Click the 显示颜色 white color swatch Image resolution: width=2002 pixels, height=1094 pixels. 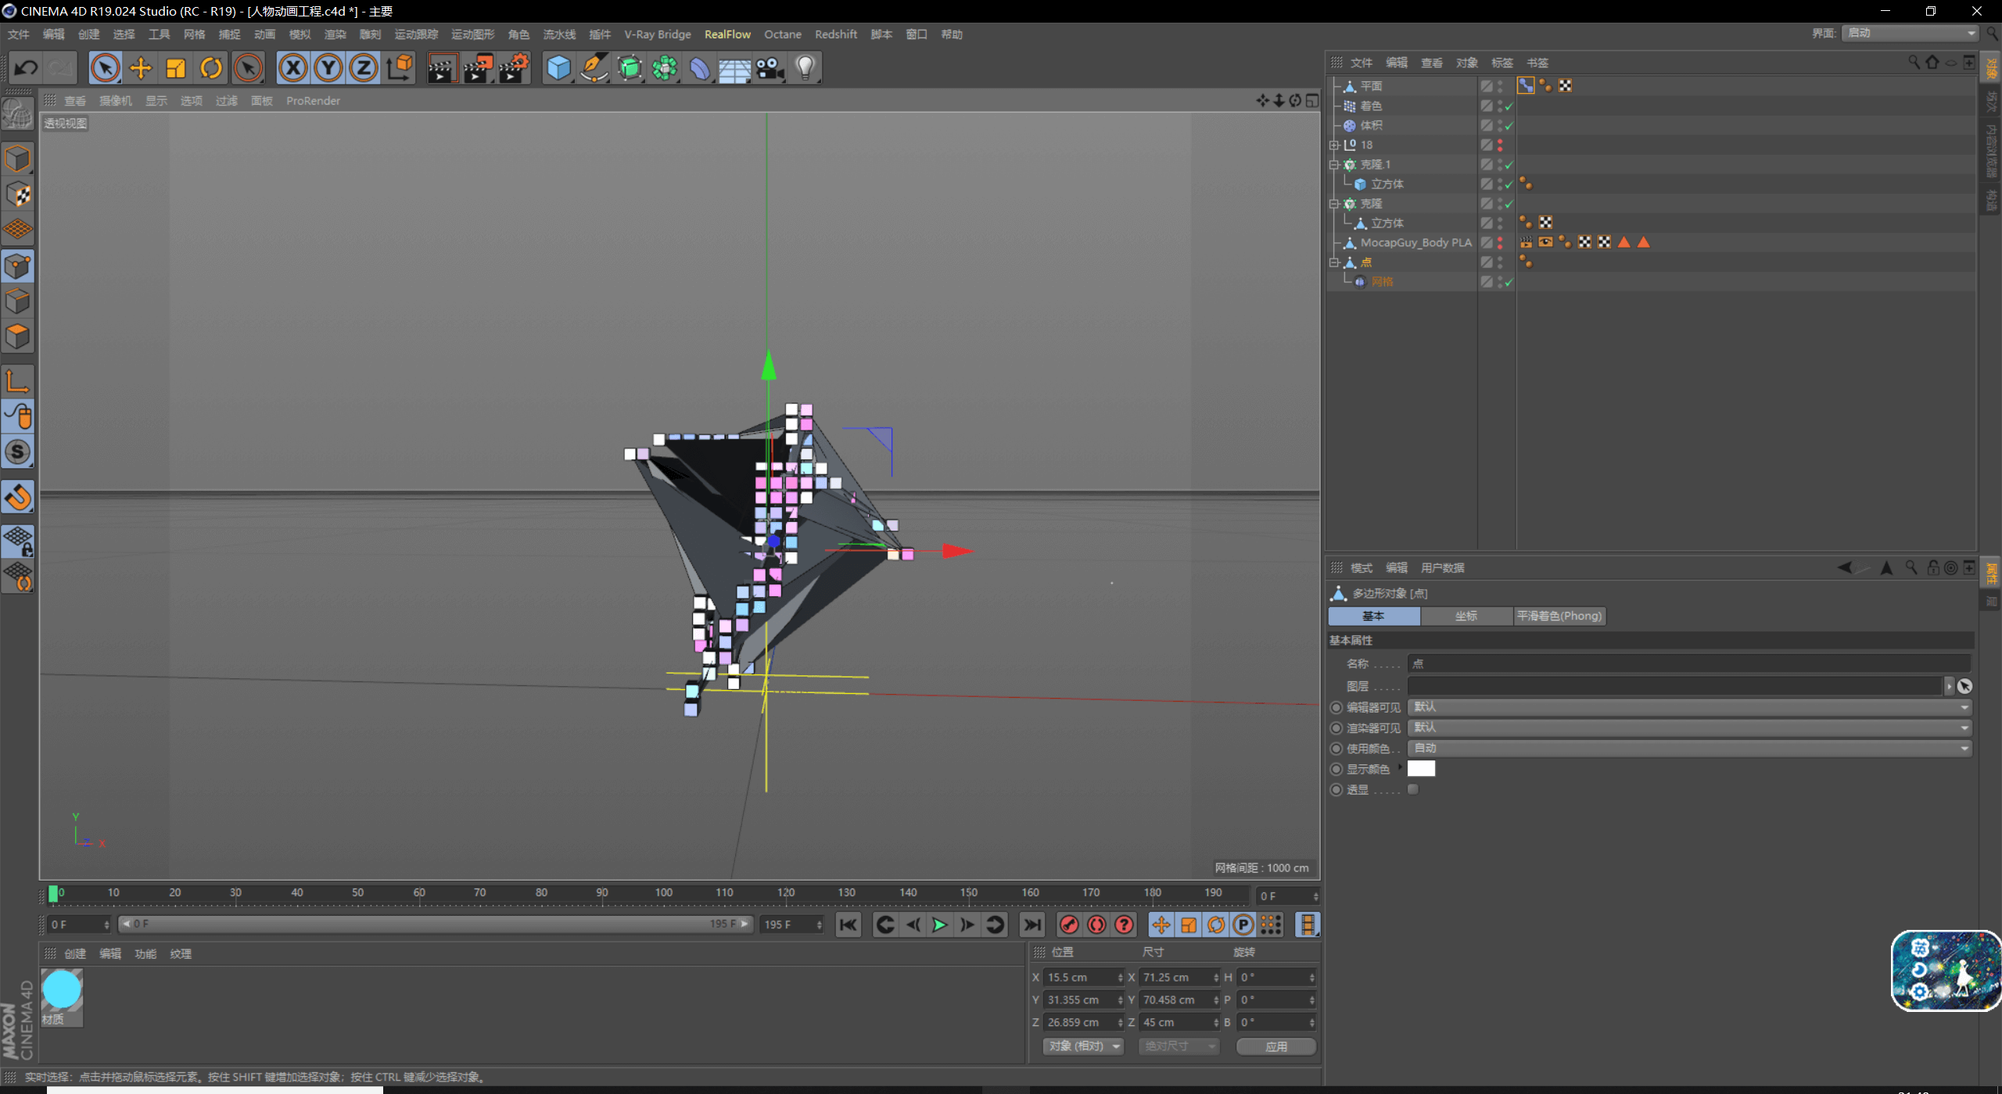(1421, 769)
